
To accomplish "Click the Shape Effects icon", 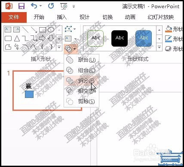I will [x=168, y=49].
